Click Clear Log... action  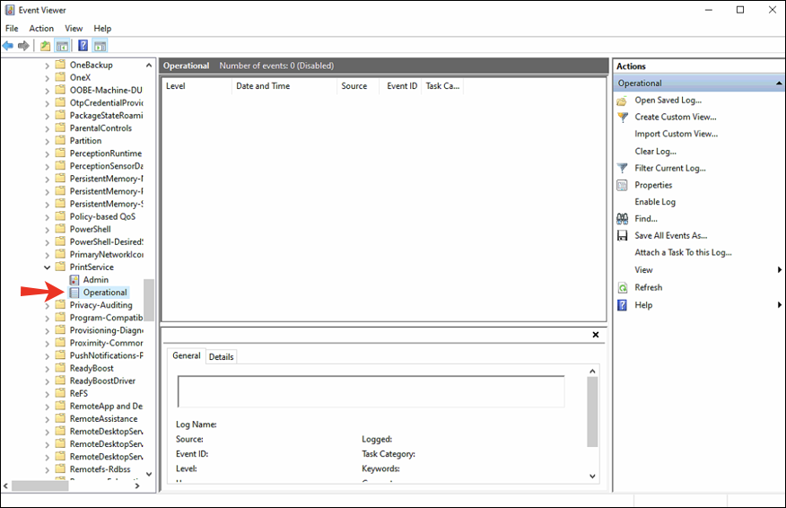(655, 151)
